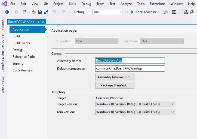Open the Min version dropdown

[135, 112]
